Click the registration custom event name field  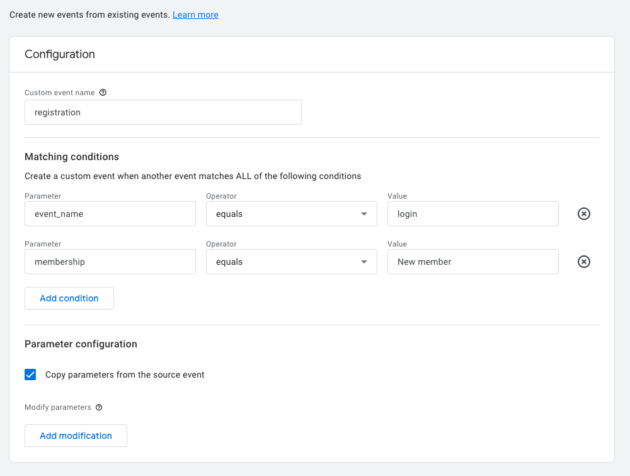click(x=163, y=112)
